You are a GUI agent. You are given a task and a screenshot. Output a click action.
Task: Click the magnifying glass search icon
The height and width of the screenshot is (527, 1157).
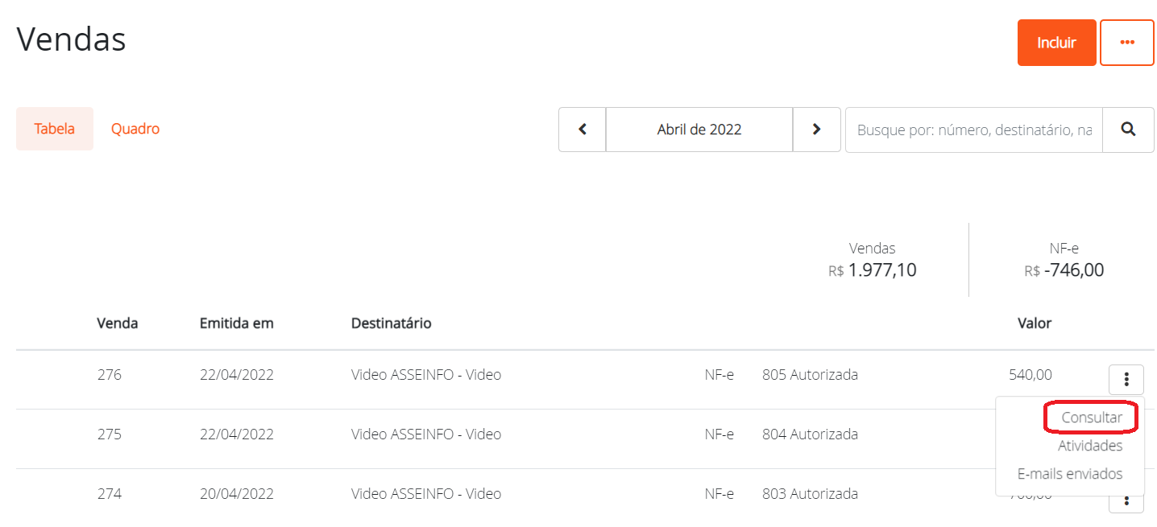tap(1128, 130)
